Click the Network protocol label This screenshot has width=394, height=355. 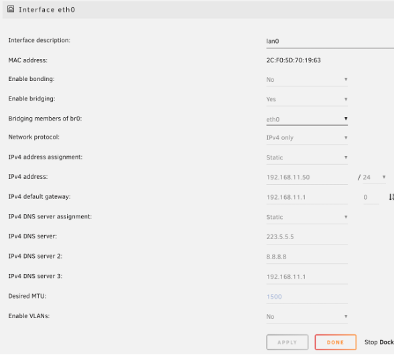pos(34,137)
